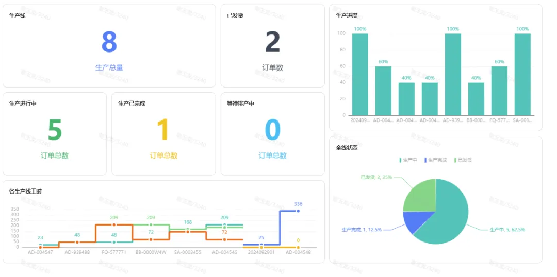Click the 100% bar for AD-939 order

point(452,75)
